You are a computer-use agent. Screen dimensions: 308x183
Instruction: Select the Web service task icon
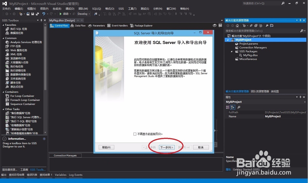7,50
